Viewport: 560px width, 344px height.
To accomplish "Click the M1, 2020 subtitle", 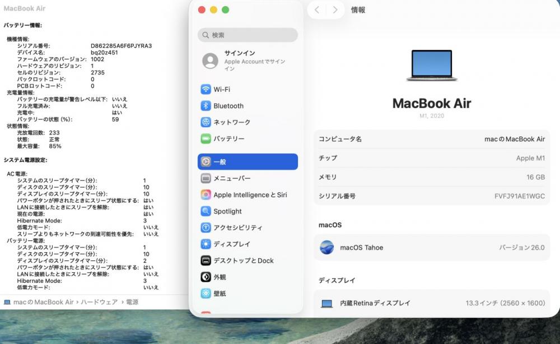I will tap(432, 116).
